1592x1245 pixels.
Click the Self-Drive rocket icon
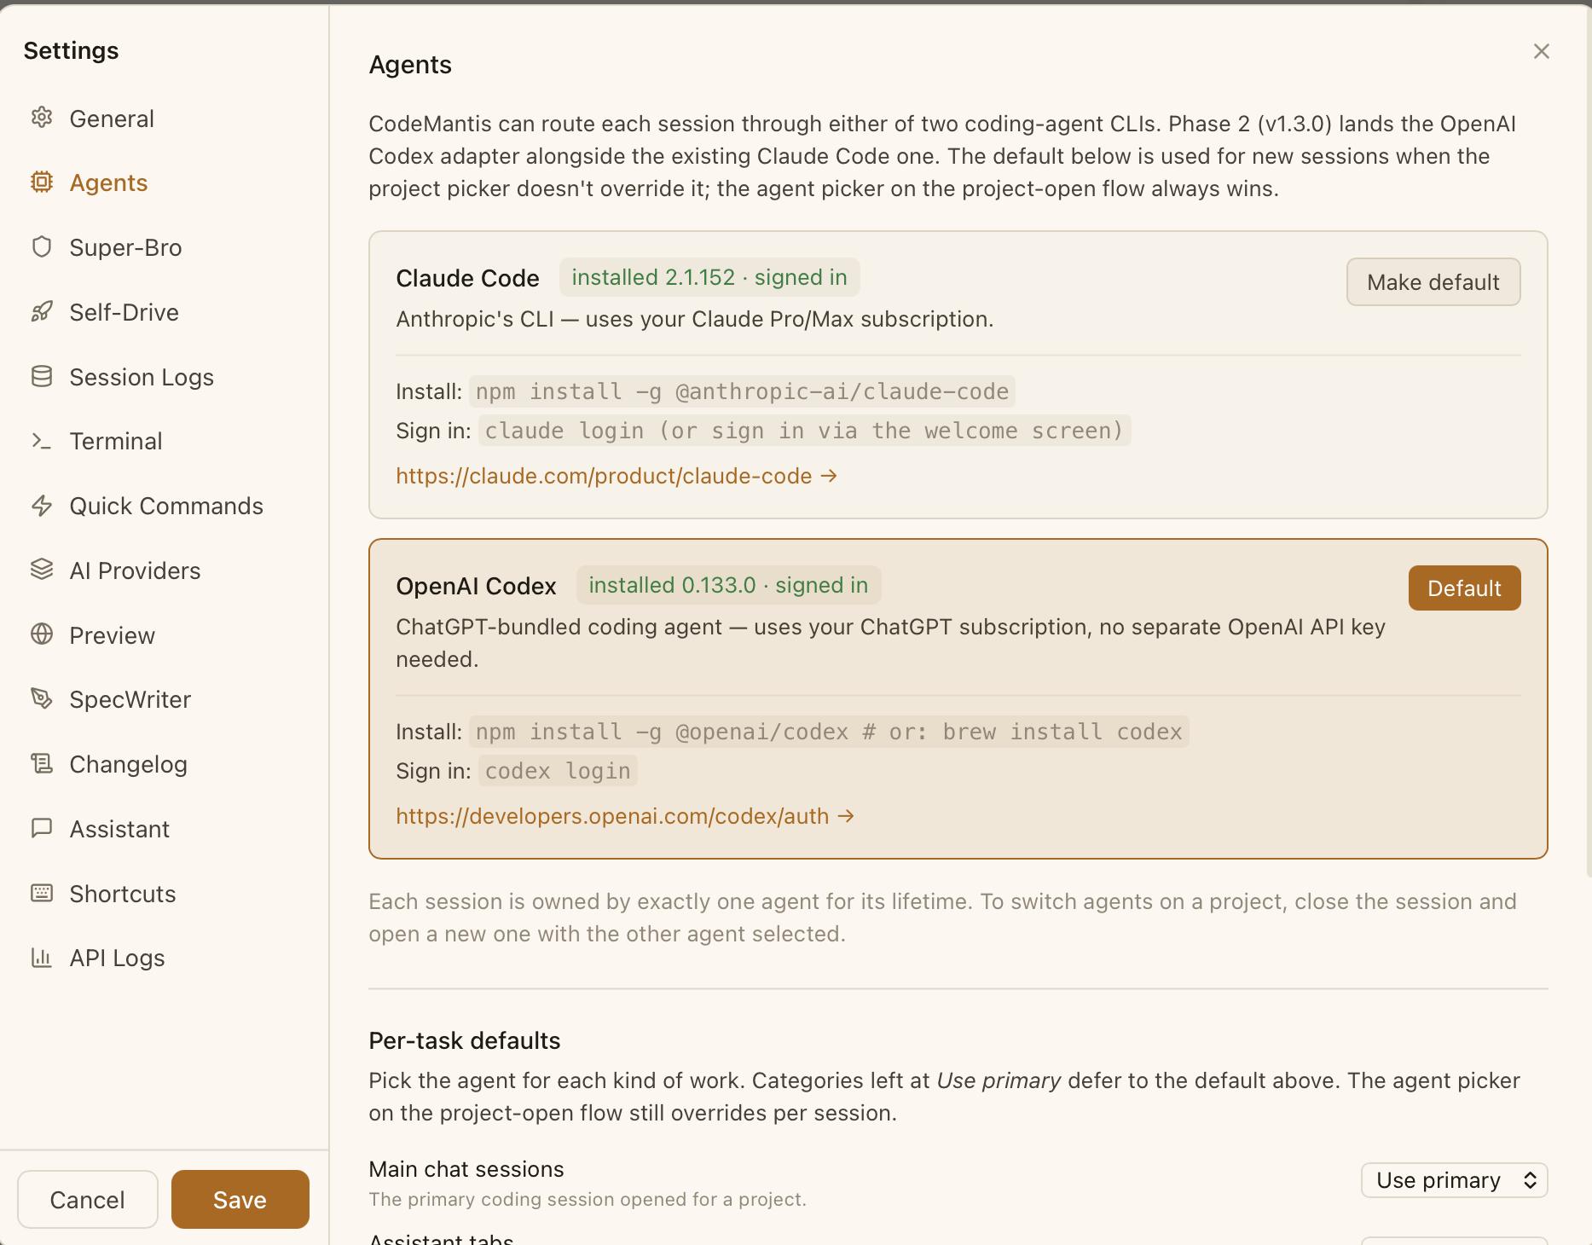tap(42, 311)
